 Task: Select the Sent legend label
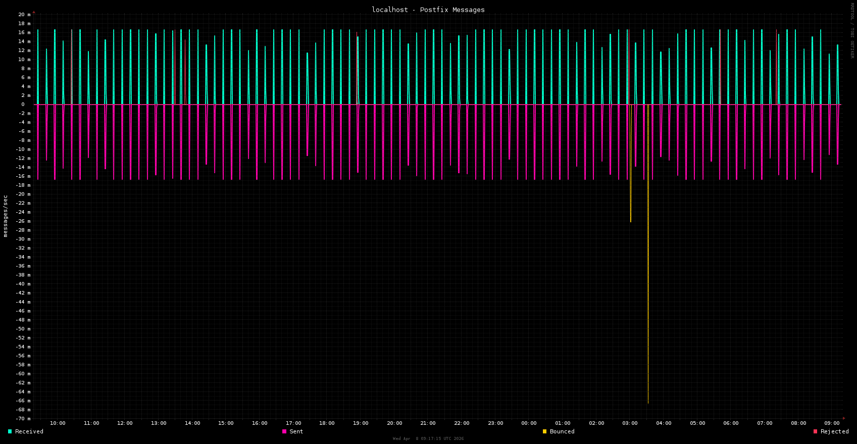tap(296, 431)
